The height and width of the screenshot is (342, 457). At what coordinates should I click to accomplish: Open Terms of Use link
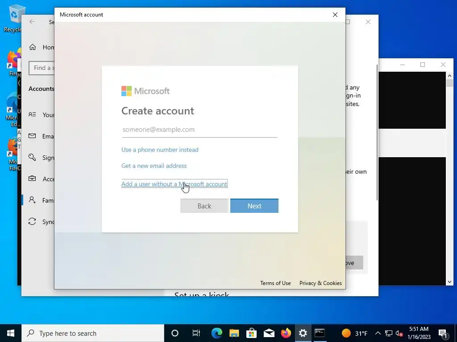click(275, 283)
